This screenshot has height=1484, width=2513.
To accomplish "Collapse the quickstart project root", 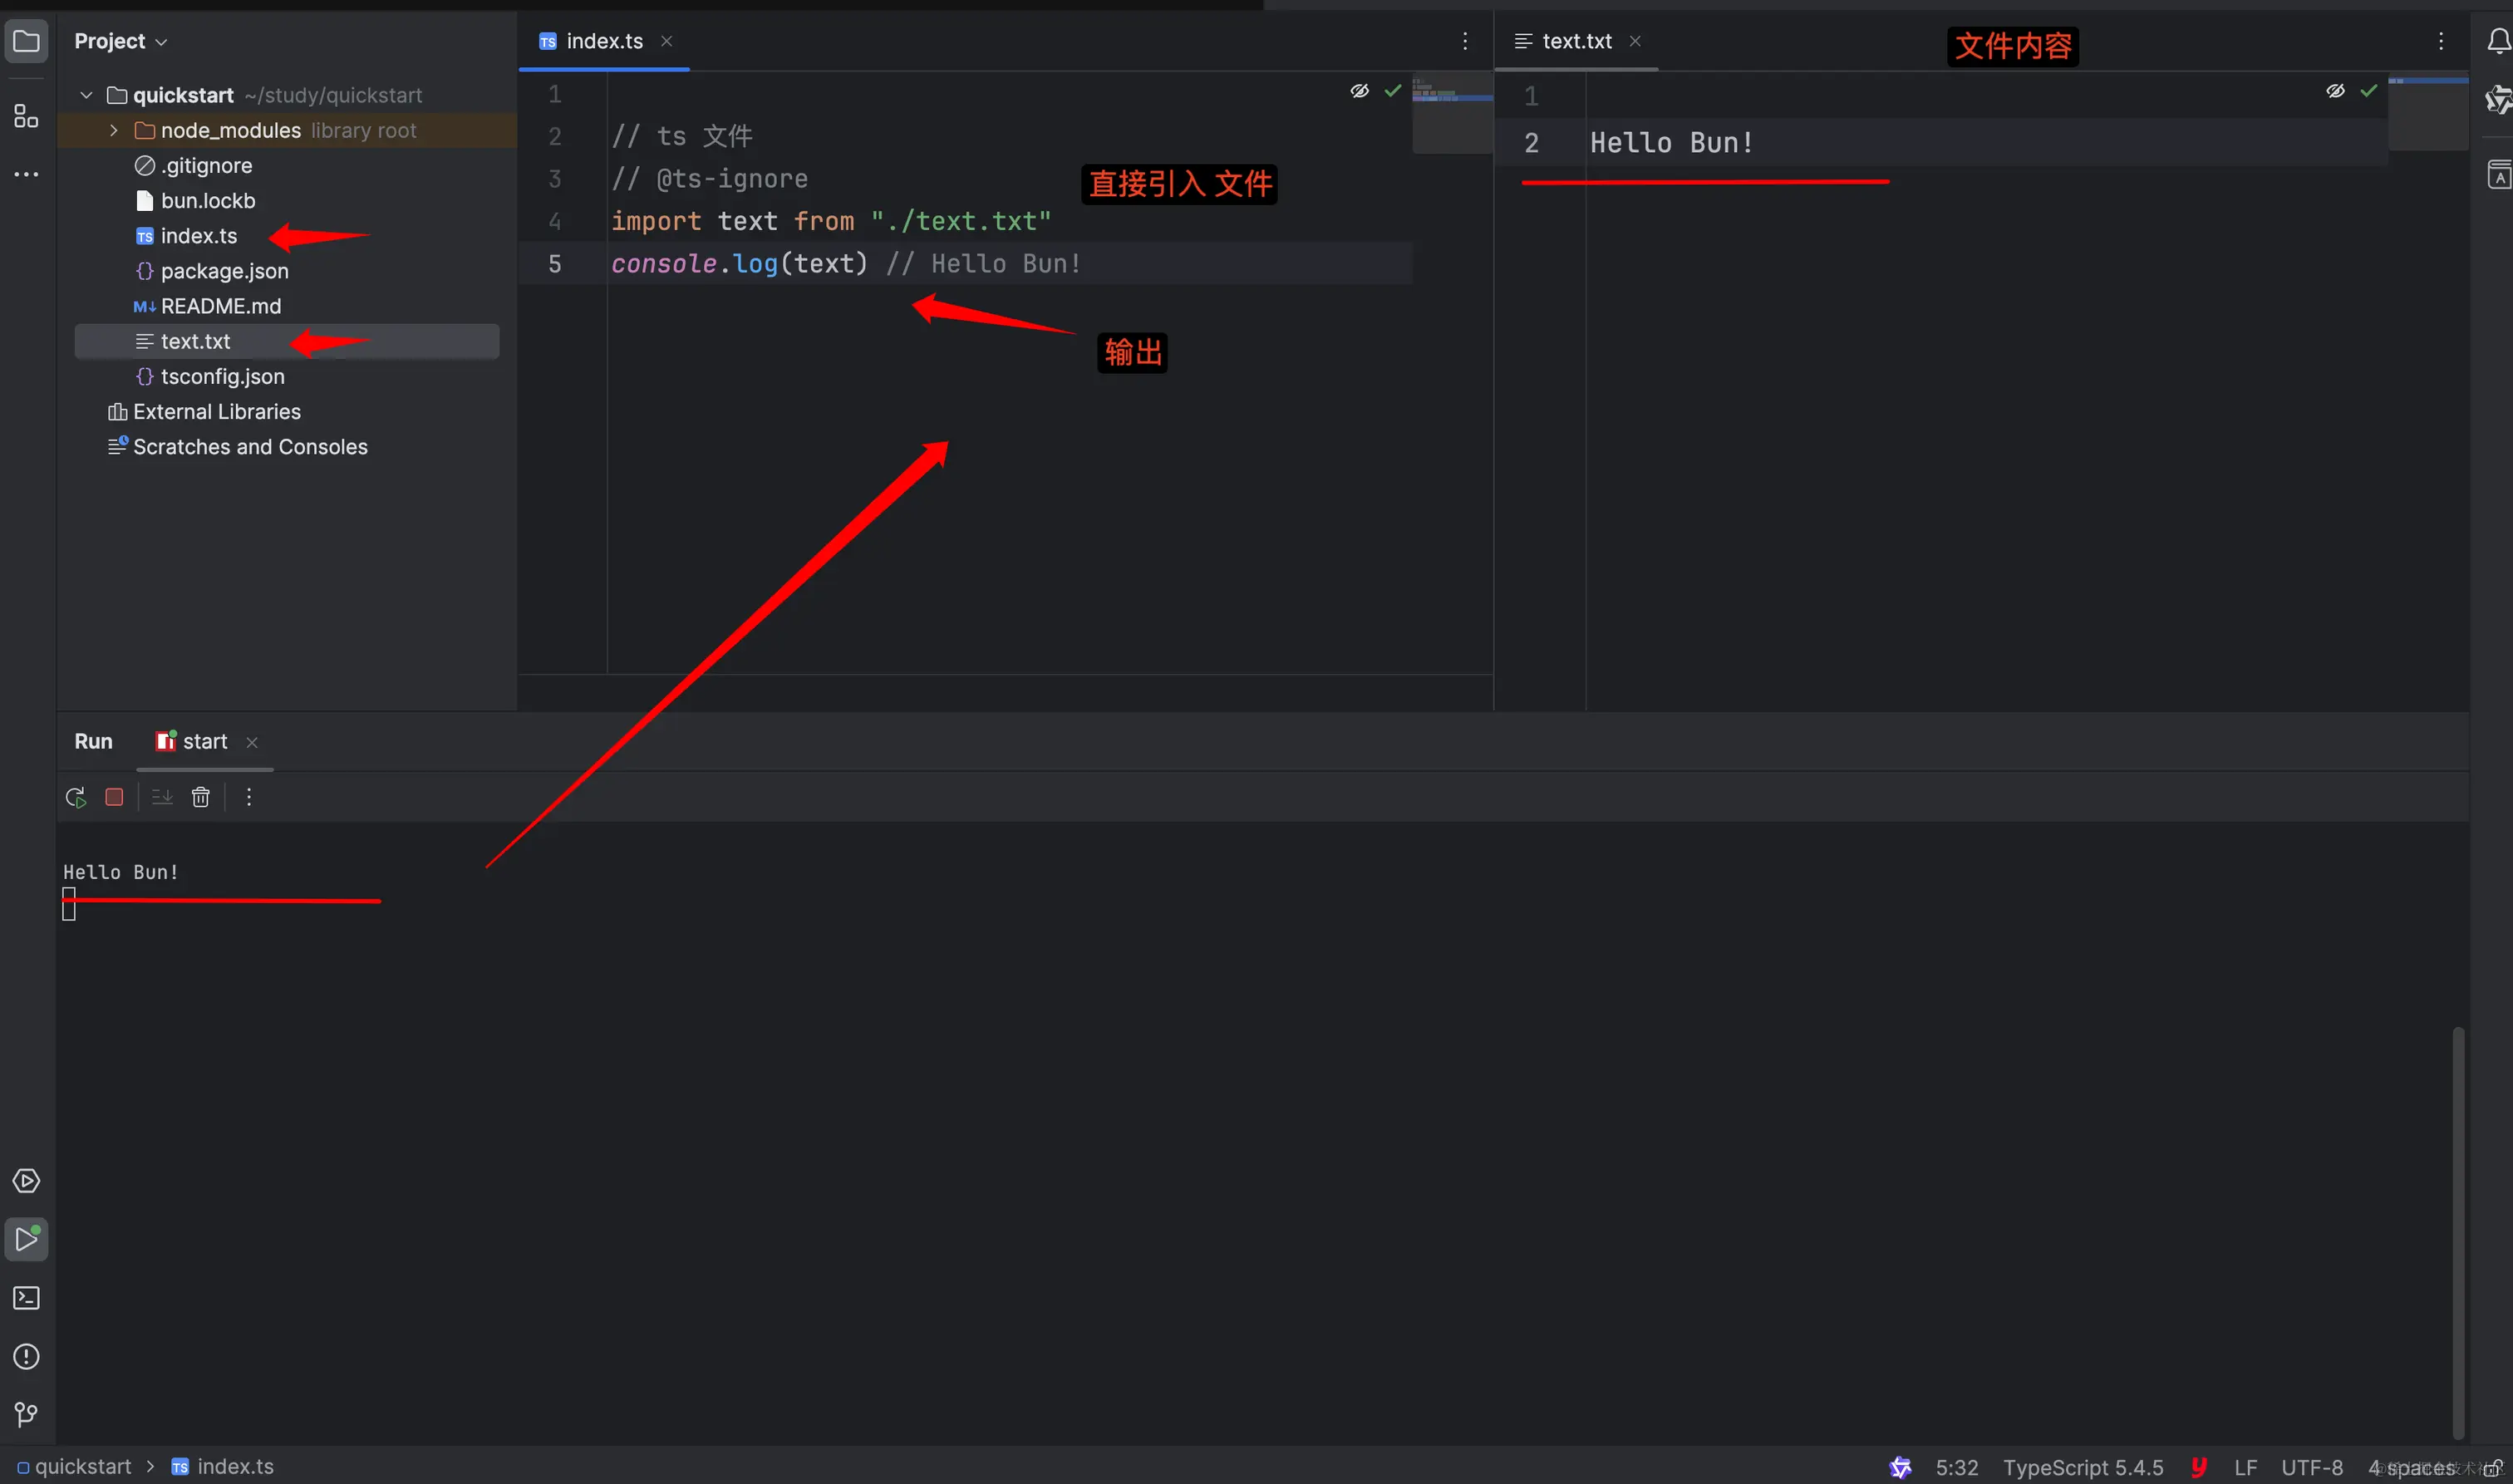I will click(86, 96).
